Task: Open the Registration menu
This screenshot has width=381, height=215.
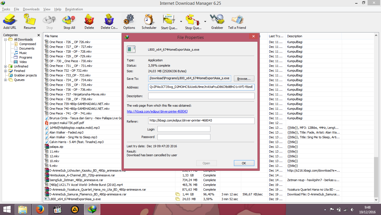Action: (x=74, y=9)
